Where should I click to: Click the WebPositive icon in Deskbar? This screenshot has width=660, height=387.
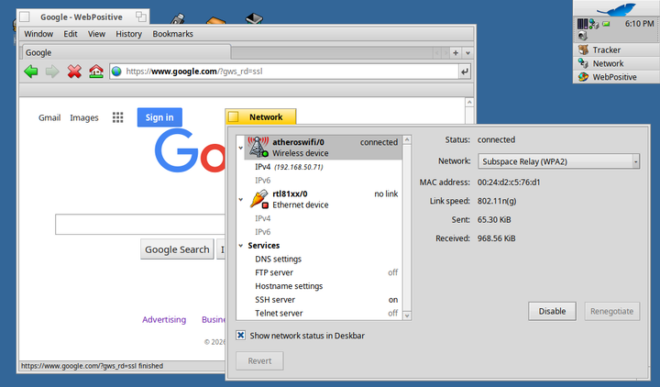click(x=583, y=77)
